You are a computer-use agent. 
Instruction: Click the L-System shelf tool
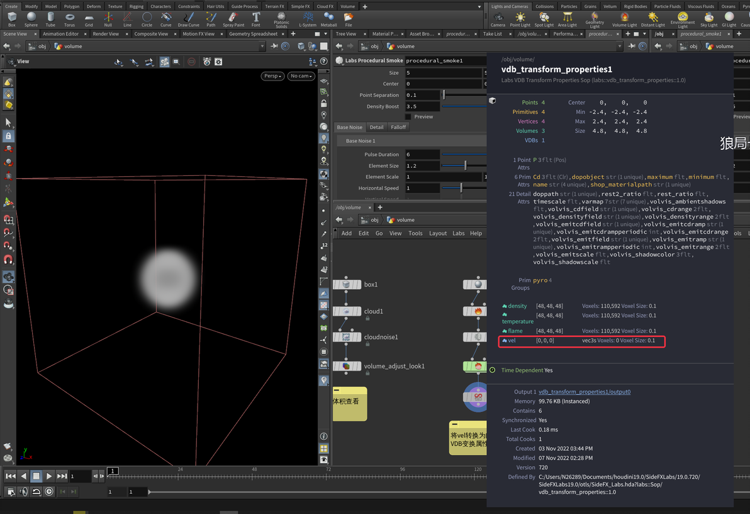(308, 19)
